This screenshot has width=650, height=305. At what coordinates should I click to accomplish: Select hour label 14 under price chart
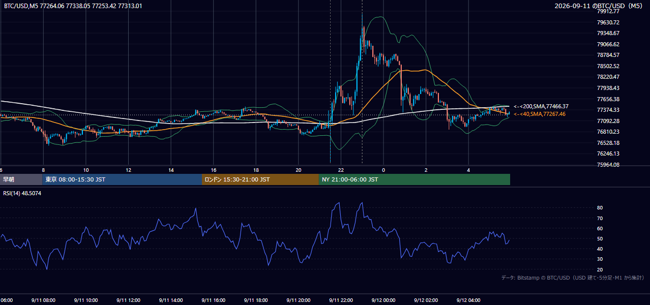click(x=171, y=170)
